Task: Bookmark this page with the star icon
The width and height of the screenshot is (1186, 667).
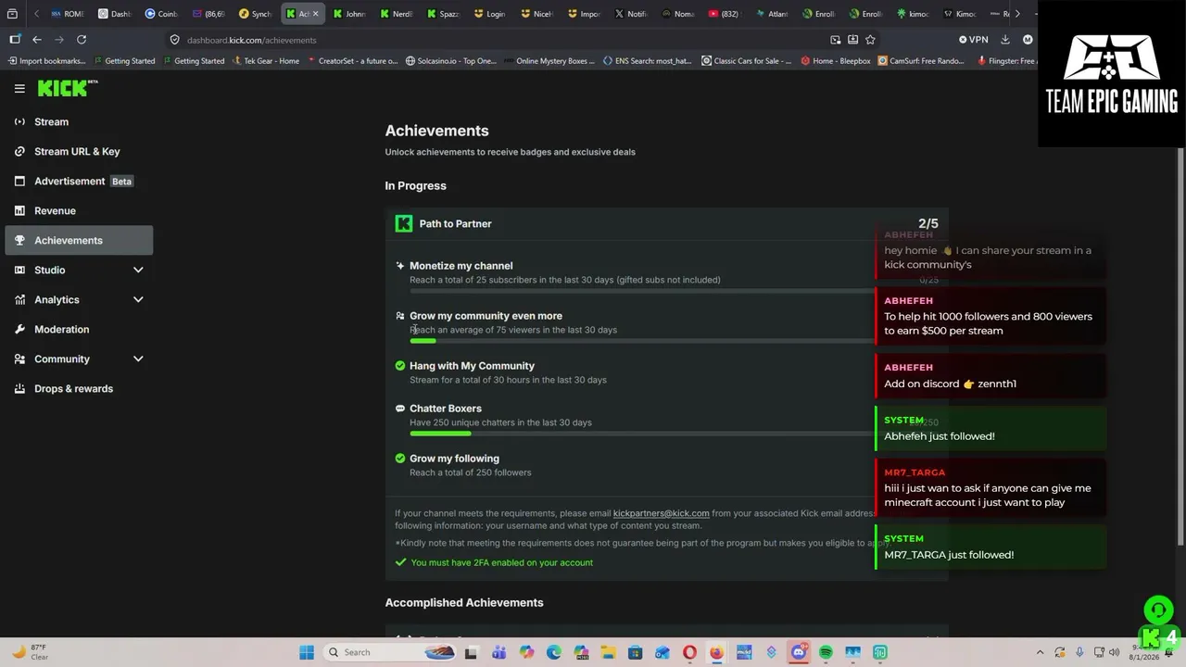Action: pos(870,40)
